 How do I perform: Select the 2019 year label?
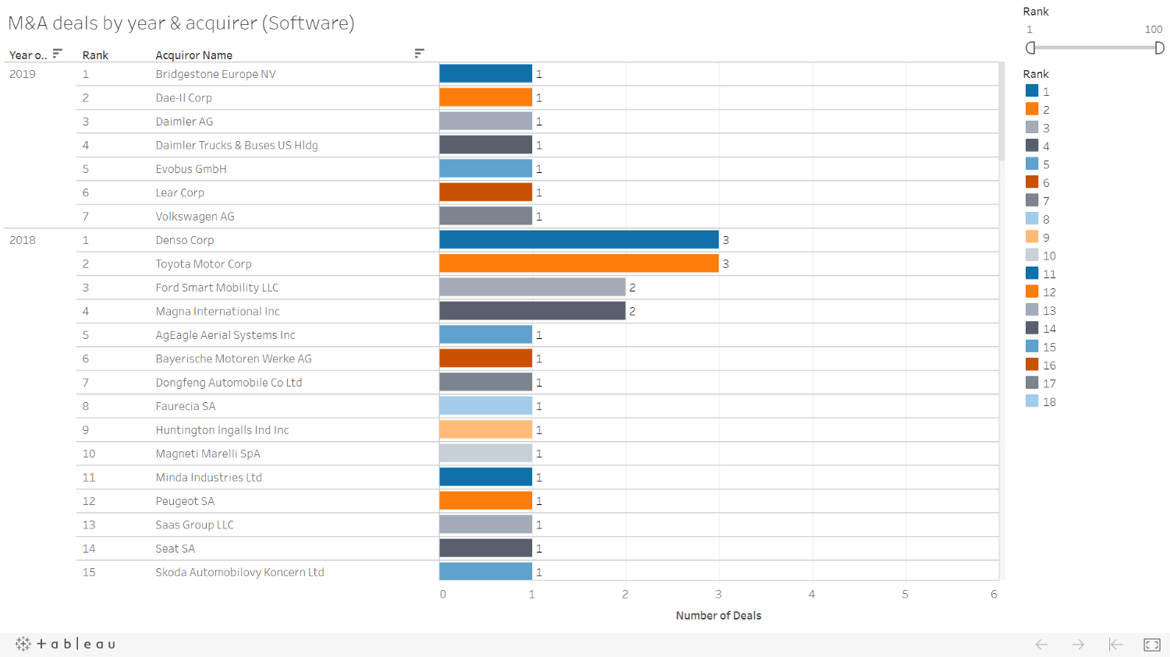[23, 74]
